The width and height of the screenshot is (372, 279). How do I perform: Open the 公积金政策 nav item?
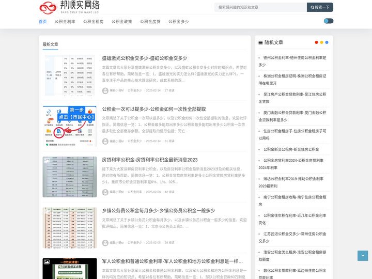pos(122,22)
